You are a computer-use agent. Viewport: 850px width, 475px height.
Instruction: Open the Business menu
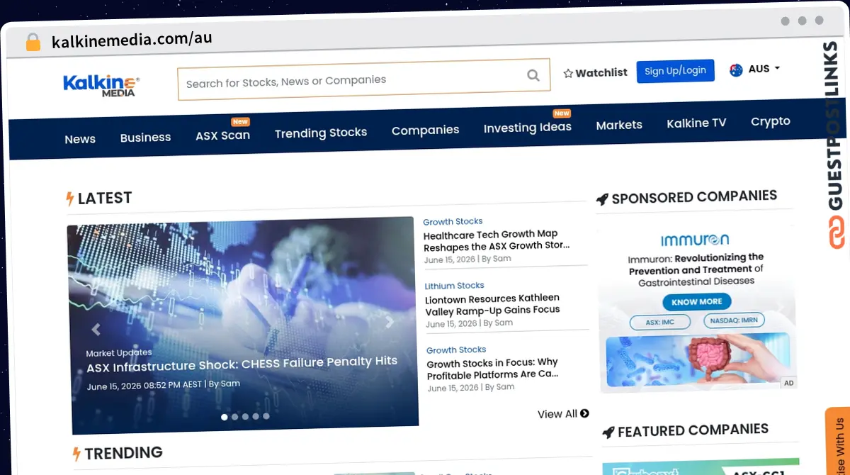tap(145, 138)
